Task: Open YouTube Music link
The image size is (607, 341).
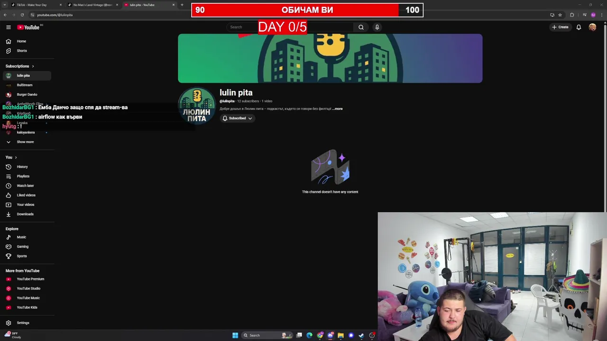Action: 28,298
